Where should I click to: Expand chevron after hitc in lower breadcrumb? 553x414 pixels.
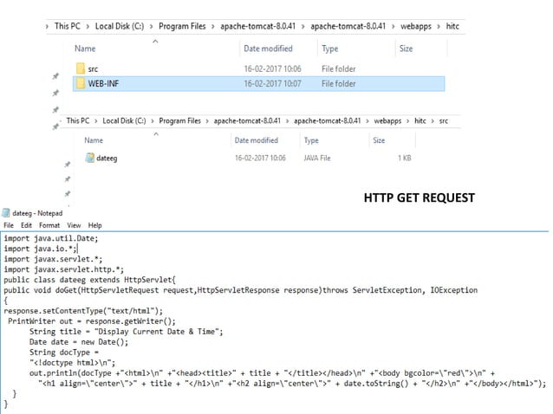(x=433, y=121)
